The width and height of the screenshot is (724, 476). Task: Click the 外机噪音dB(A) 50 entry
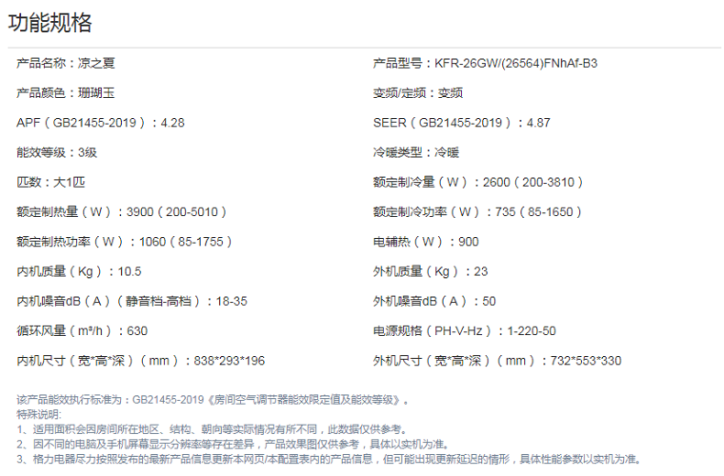tap(434, 301)
